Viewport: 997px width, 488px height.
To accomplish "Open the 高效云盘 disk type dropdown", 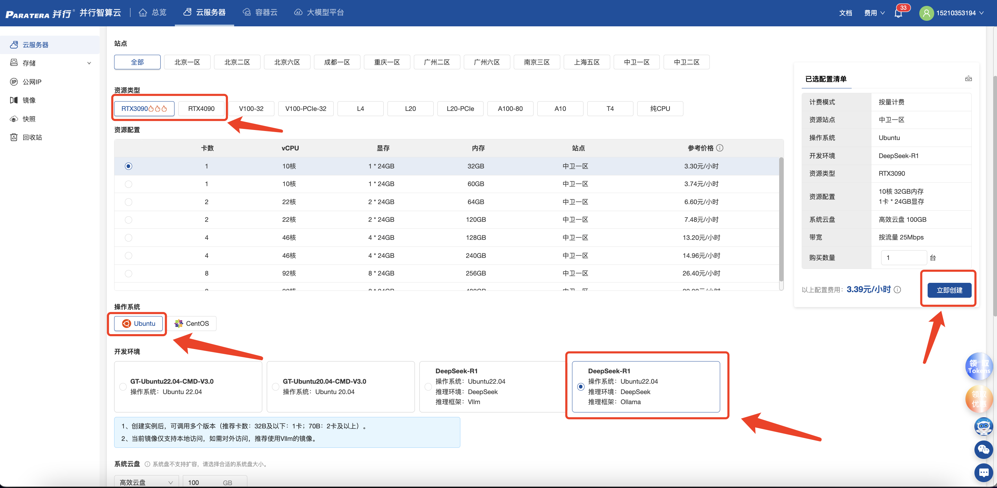I will [x=146, y=482].
